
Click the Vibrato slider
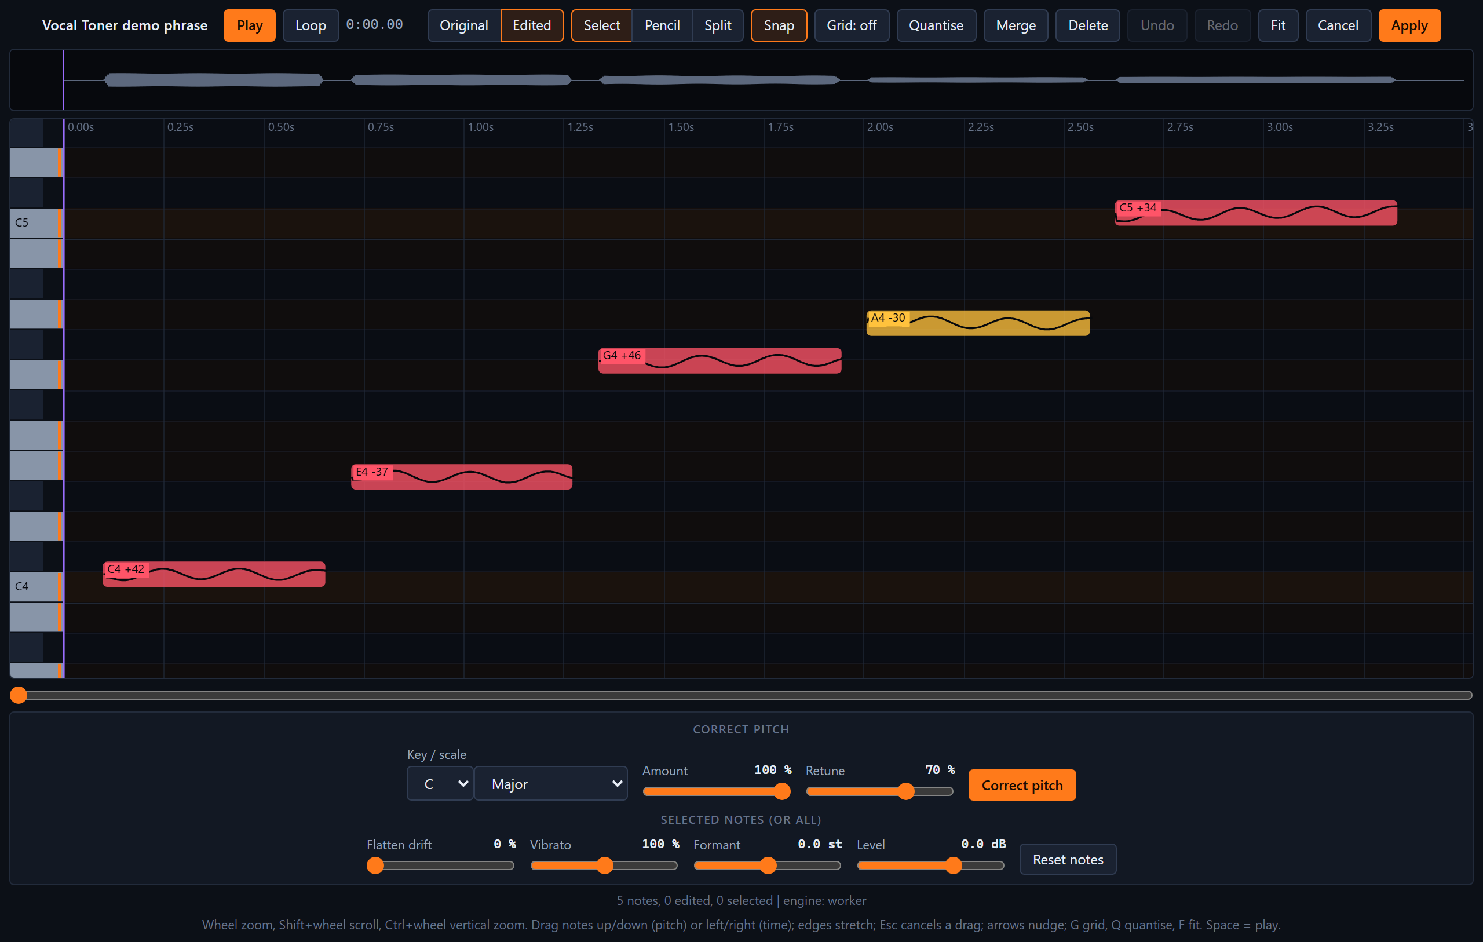coord(604,866)
